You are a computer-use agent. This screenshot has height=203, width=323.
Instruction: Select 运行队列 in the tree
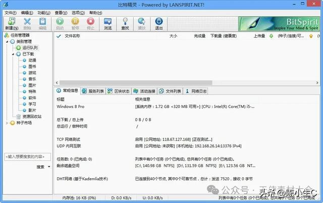tap(30, 48)
